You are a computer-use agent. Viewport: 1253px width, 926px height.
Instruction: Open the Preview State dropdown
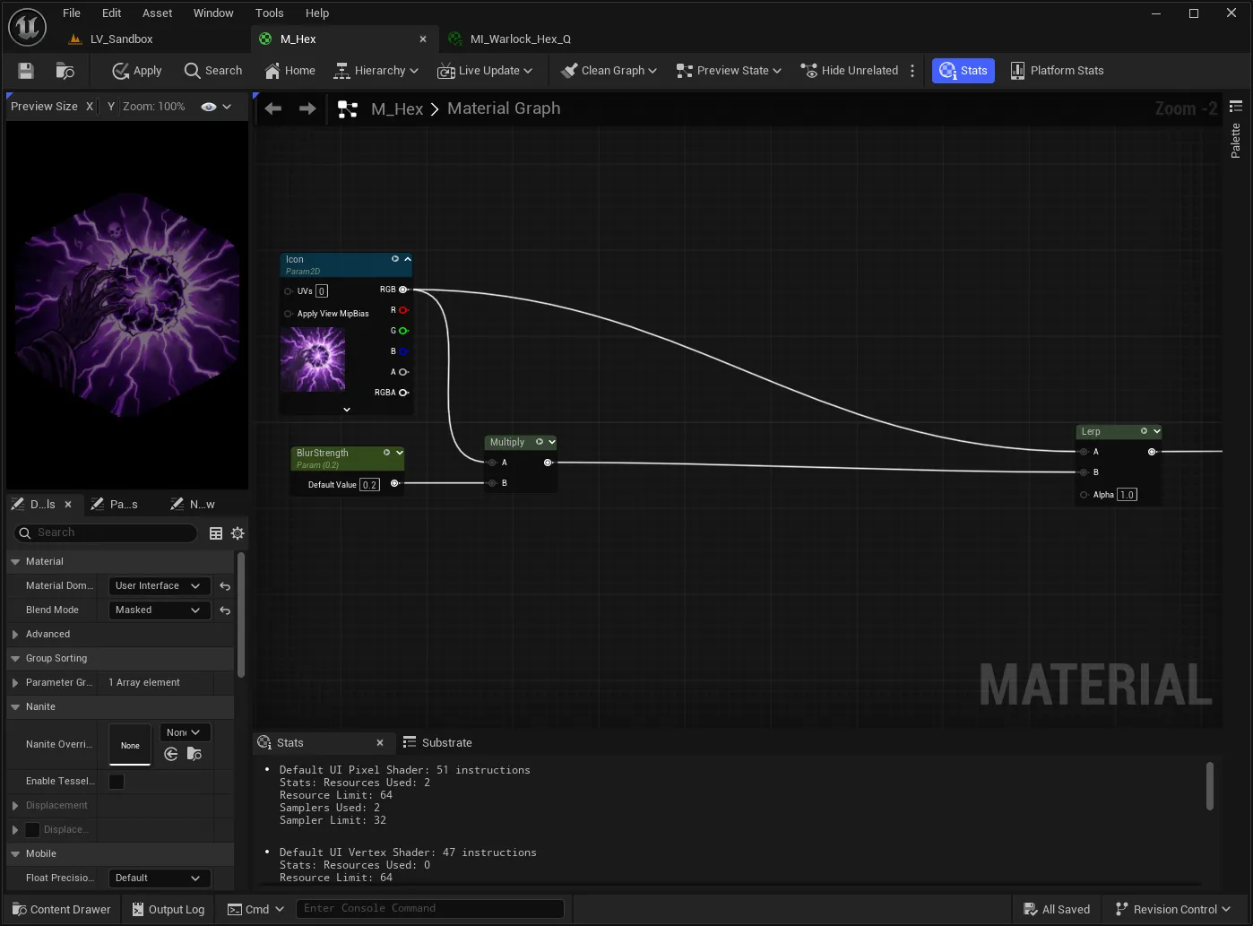point(729,71)
